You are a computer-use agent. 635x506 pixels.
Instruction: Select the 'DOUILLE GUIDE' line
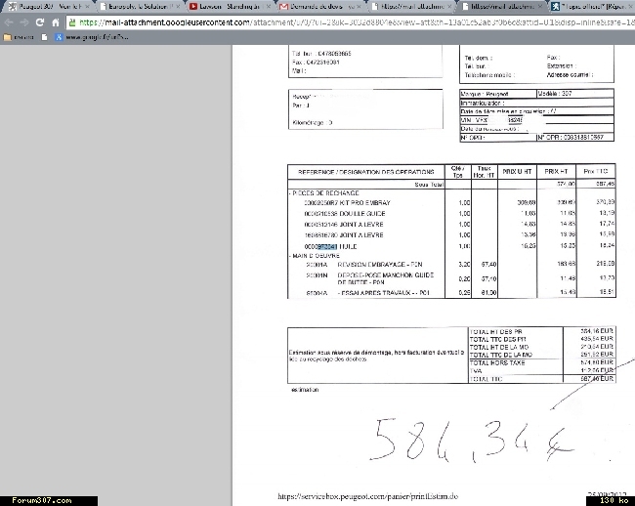345,214
